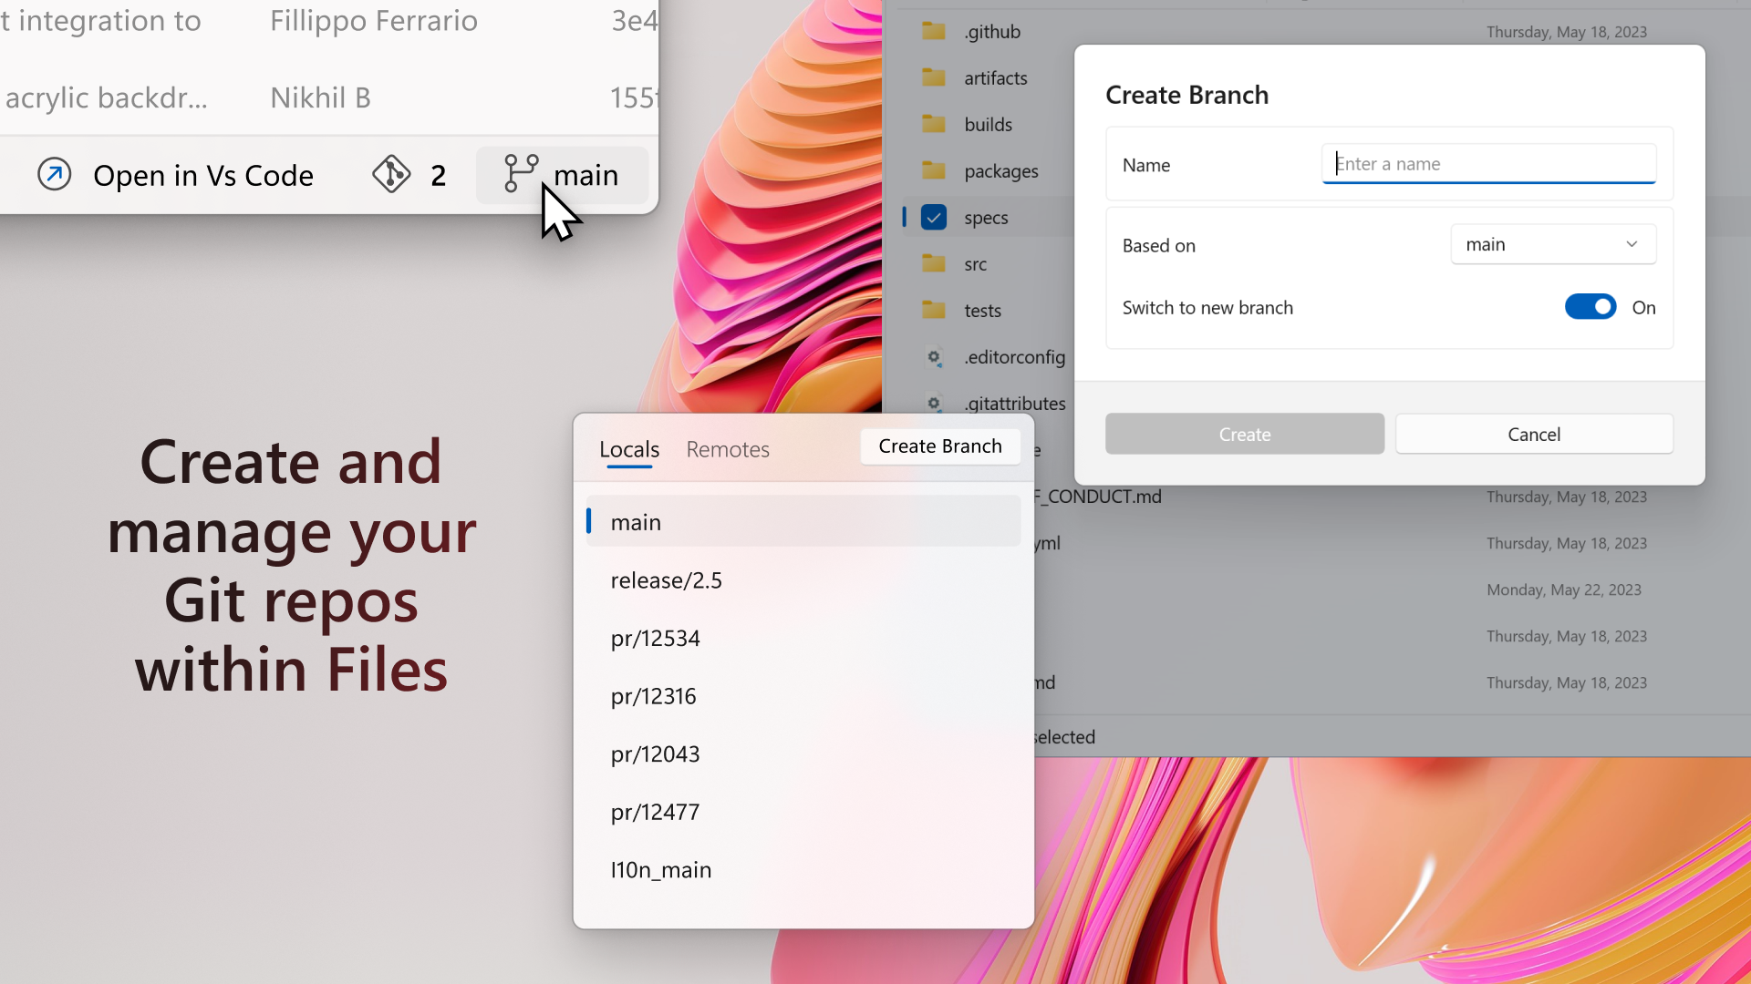
Task: Click the Open in VS Code arrow icon
Action: point(54,174)
